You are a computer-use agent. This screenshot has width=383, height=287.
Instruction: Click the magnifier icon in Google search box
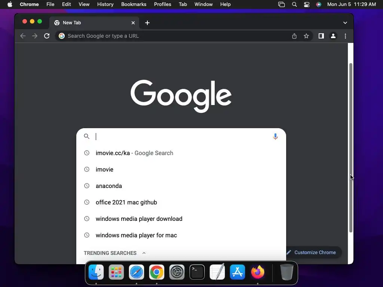[x=86, y=136]
